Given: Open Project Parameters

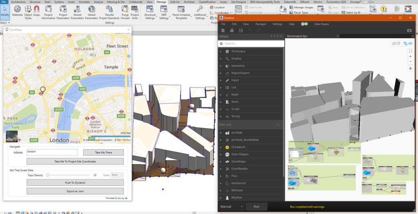Looking at the screenshot, I should 63,13.
